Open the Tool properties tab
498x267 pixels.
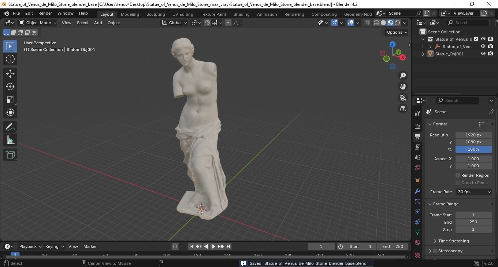coord(417,113)
